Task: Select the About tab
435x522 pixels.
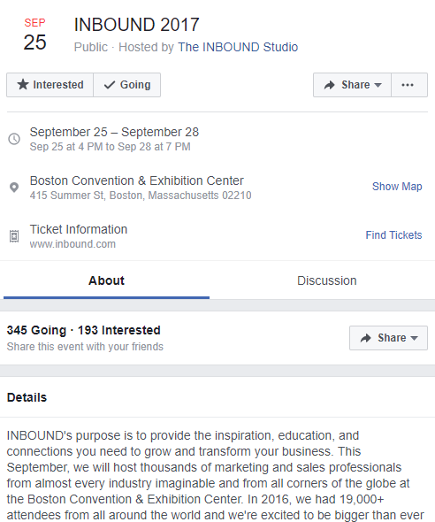Action: 106,280
